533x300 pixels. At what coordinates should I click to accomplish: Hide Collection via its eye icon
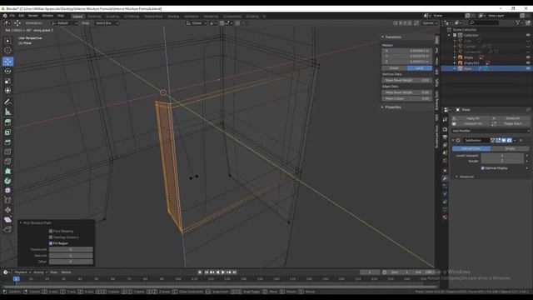(528, 35)
